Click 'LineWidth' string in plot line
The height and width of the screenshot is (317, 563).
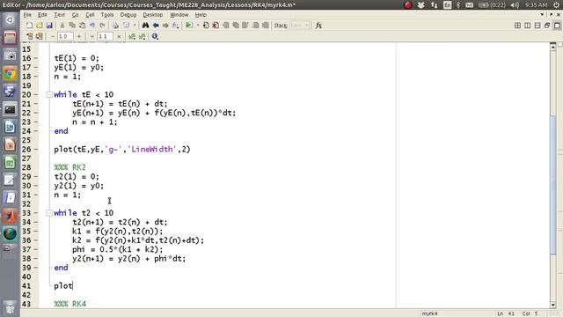pyautogui.click(x=152, y=149)
